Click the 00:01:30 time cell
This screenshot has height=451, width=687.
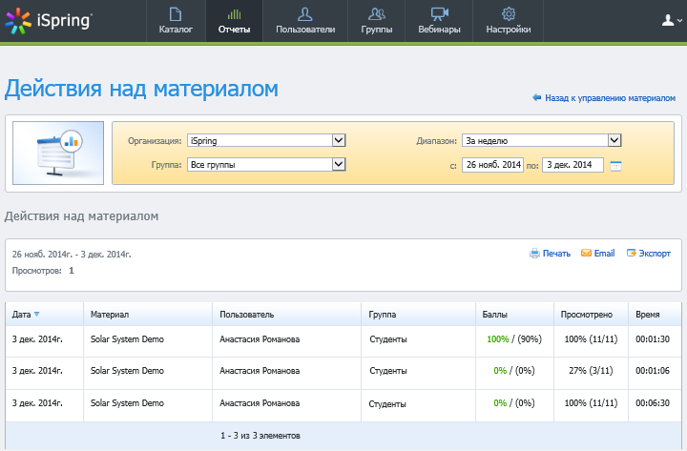[x=653, y=339]
